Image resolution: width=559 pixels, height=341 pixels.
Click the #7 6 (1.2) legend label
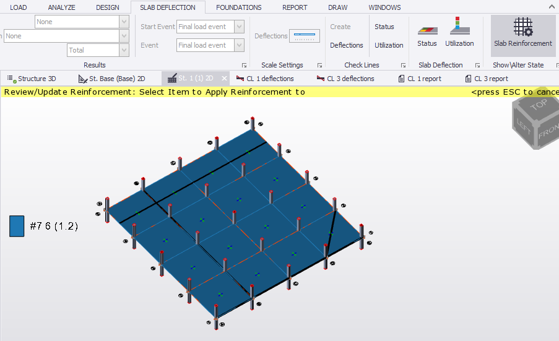click(x=54, y=227)
